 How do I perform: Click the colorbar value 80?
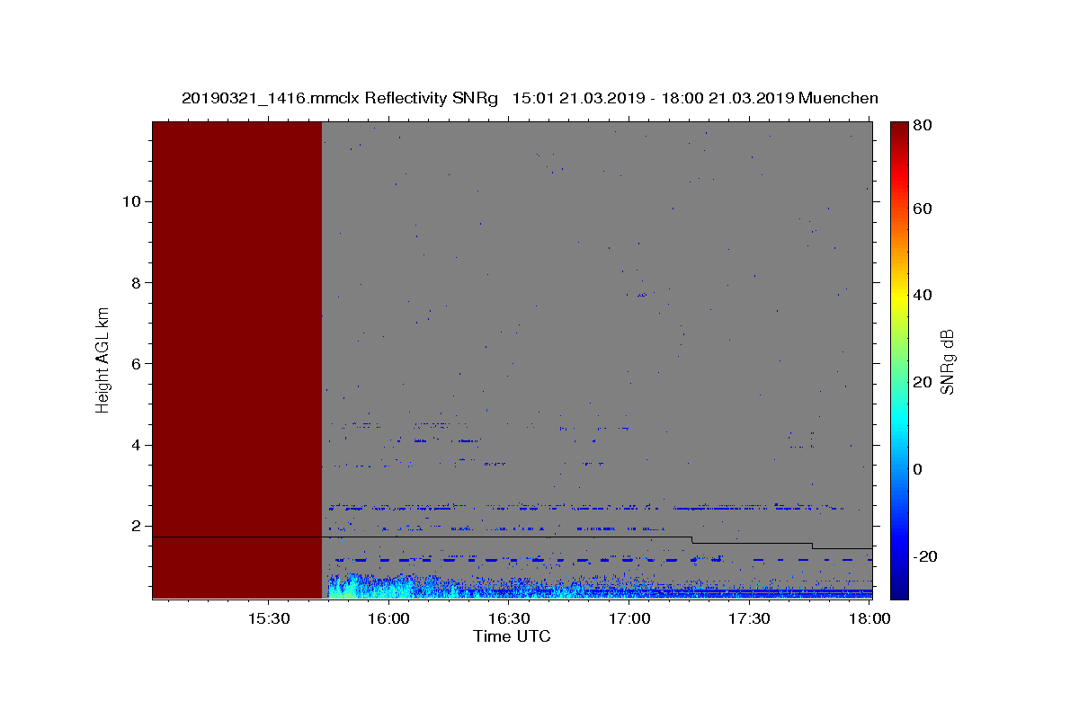click(x=922, y=126)
